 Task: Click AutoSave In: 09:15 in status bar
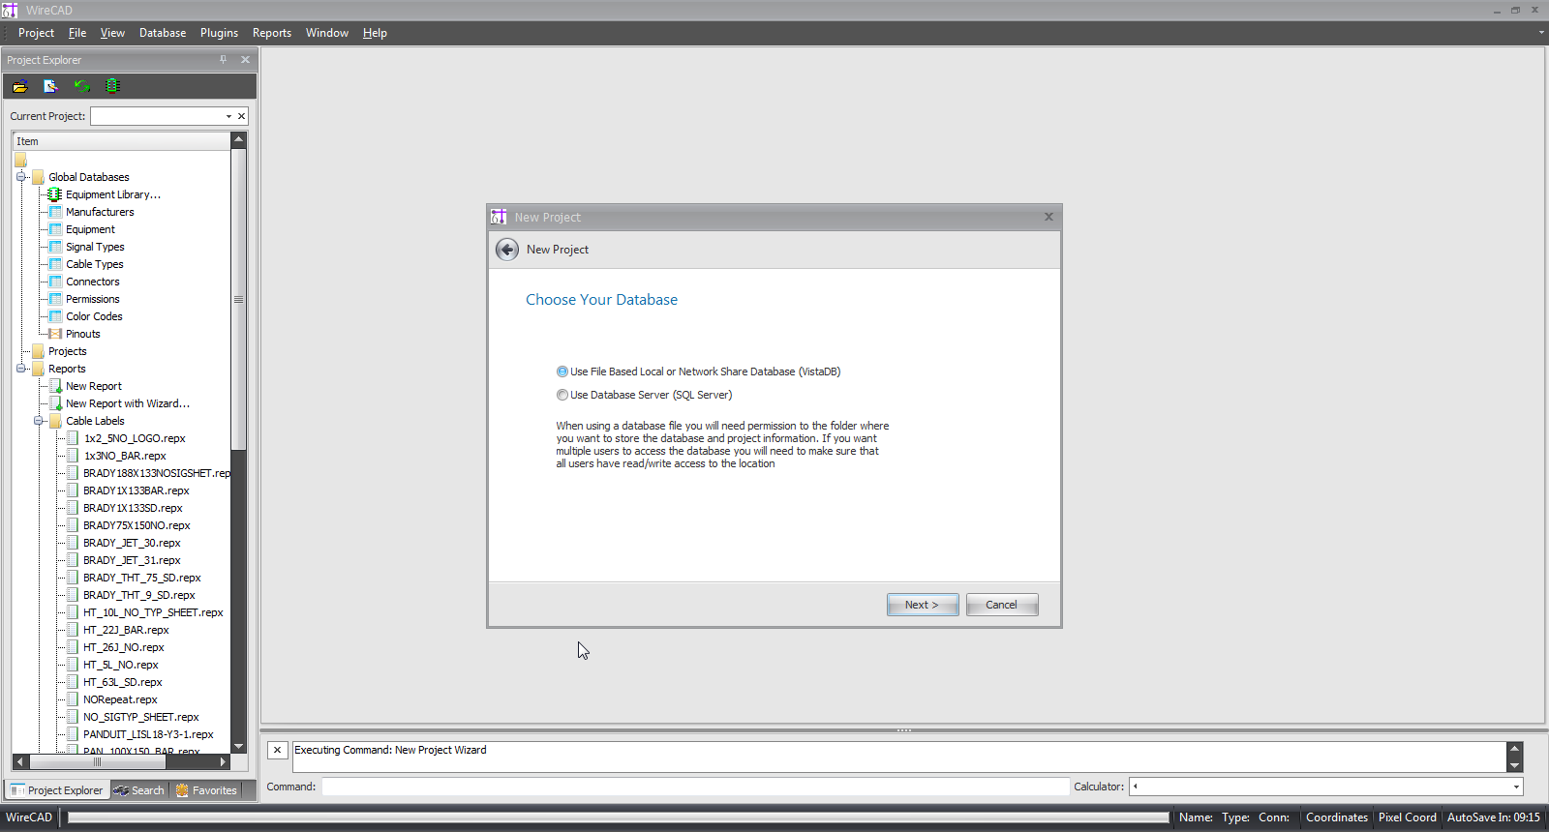point(1493,817)
